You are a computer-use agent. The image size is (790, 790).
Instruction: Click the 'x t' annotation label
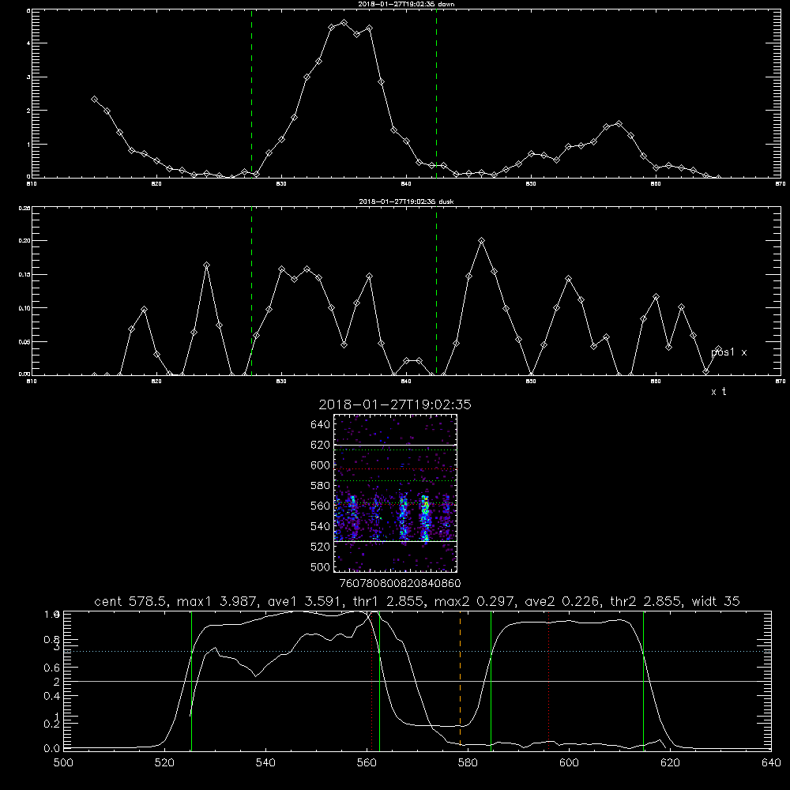(x=718, y=392)
